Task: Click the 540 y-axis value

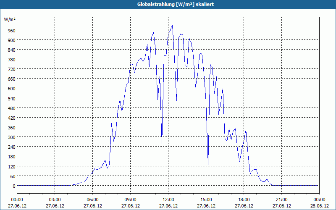Action: [12, 98]
